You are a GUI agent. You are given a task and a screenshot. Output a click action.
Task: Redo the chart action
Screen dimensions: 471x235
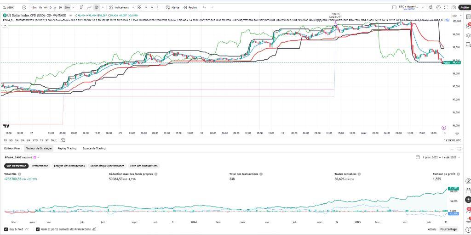pyautogui.click(x=212, y=7)
